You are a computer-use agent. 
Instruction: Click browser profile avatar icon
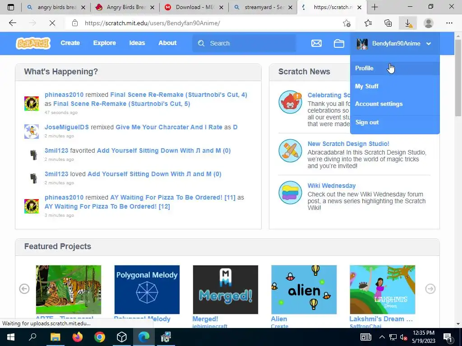coord(429,23)
